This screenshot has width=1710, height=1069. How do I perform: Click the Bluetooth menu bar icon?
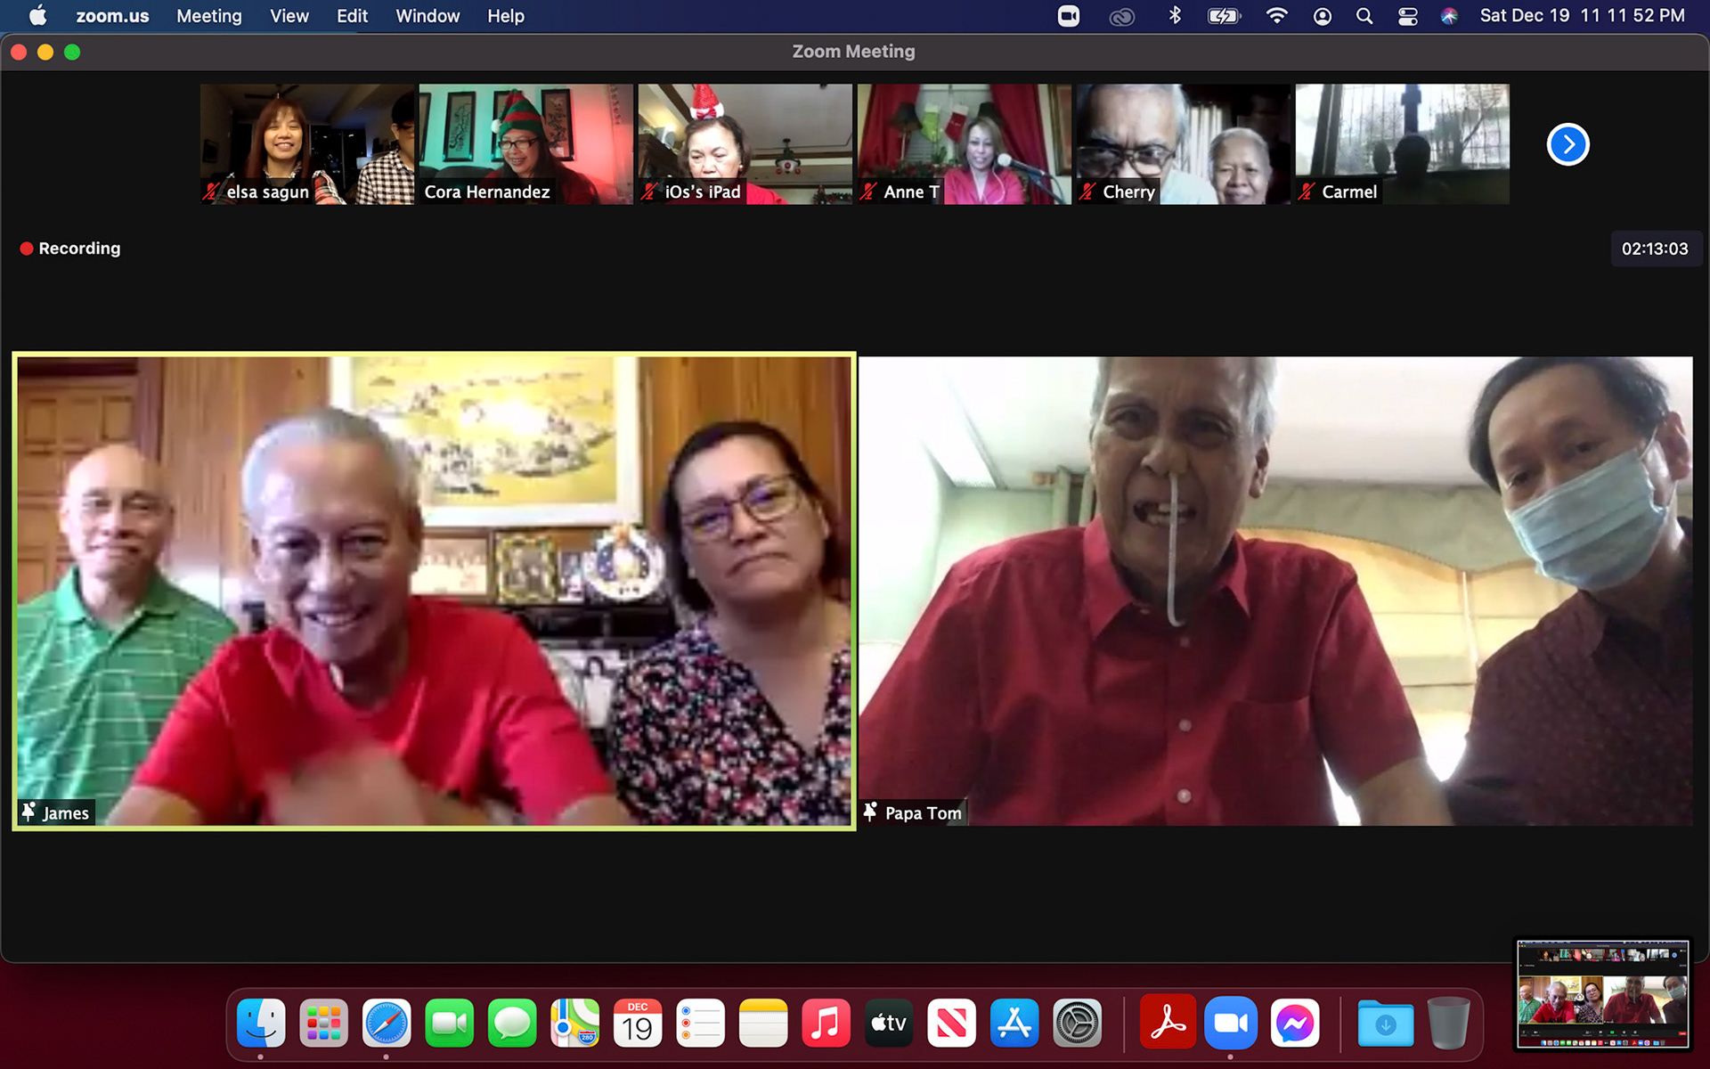[1175, 16]
